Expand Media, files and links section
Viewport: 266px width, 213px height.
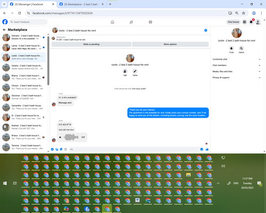(236, 71)
